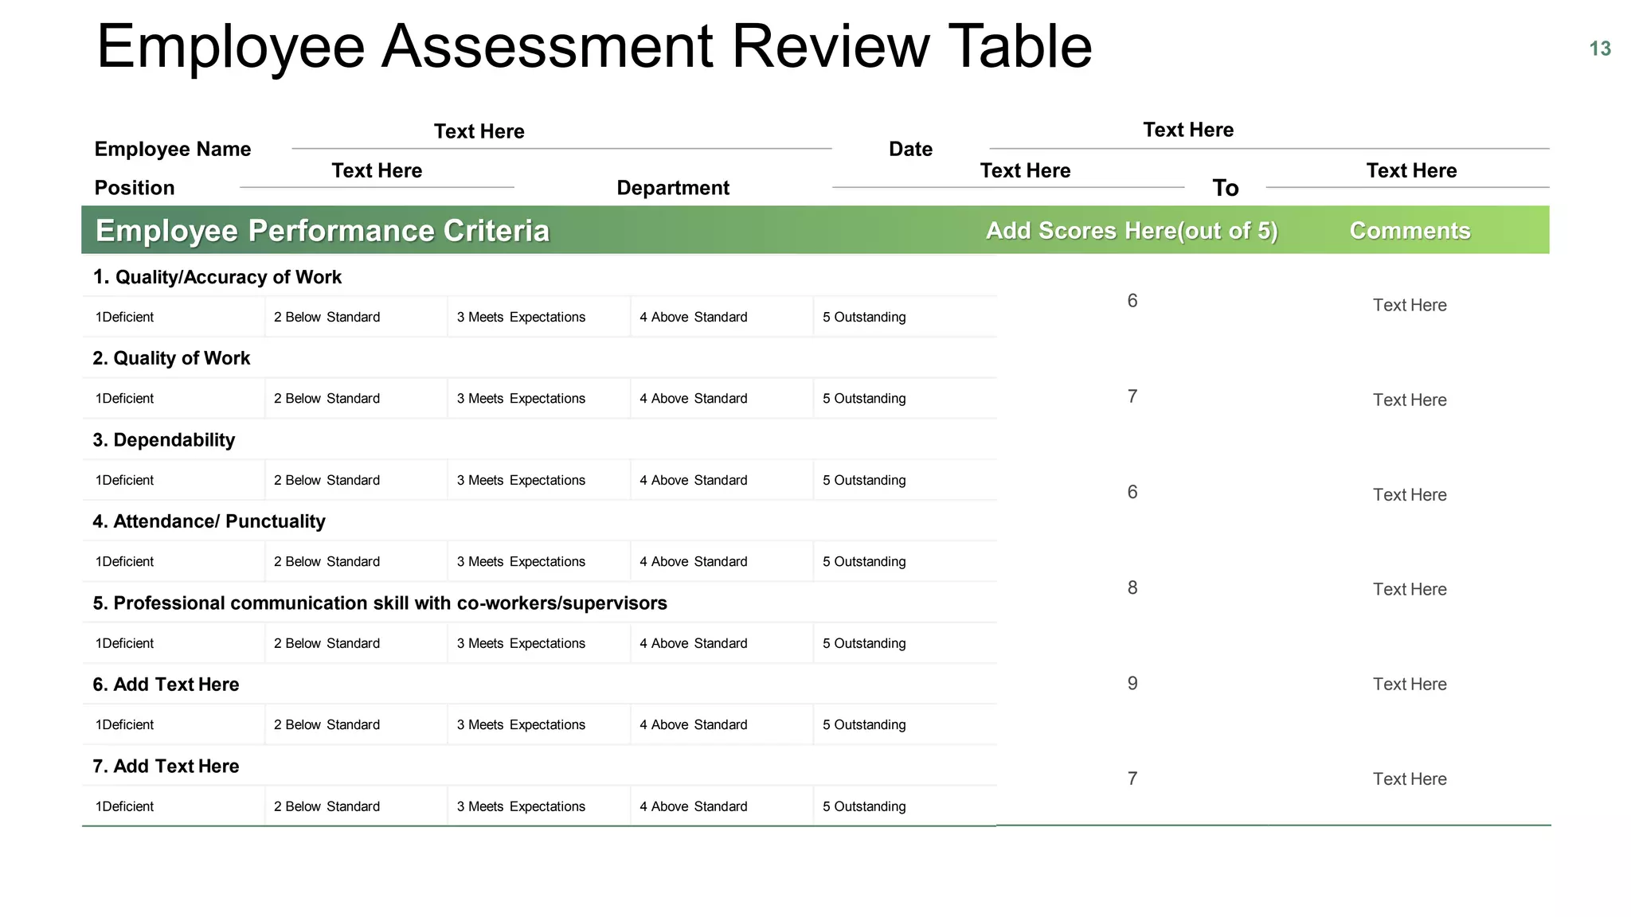Click the 'Position' label
The width and height of the screenshot is (1631, 917).
[x=135, y=188]
